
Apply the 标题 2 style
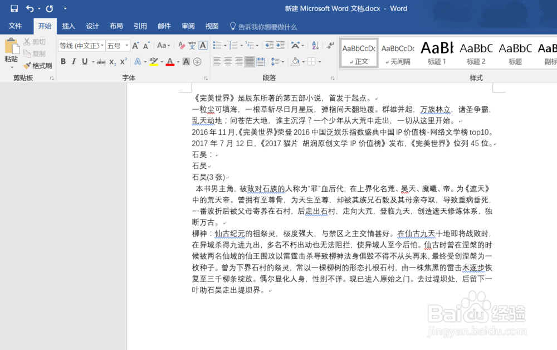tap(476, 54)
